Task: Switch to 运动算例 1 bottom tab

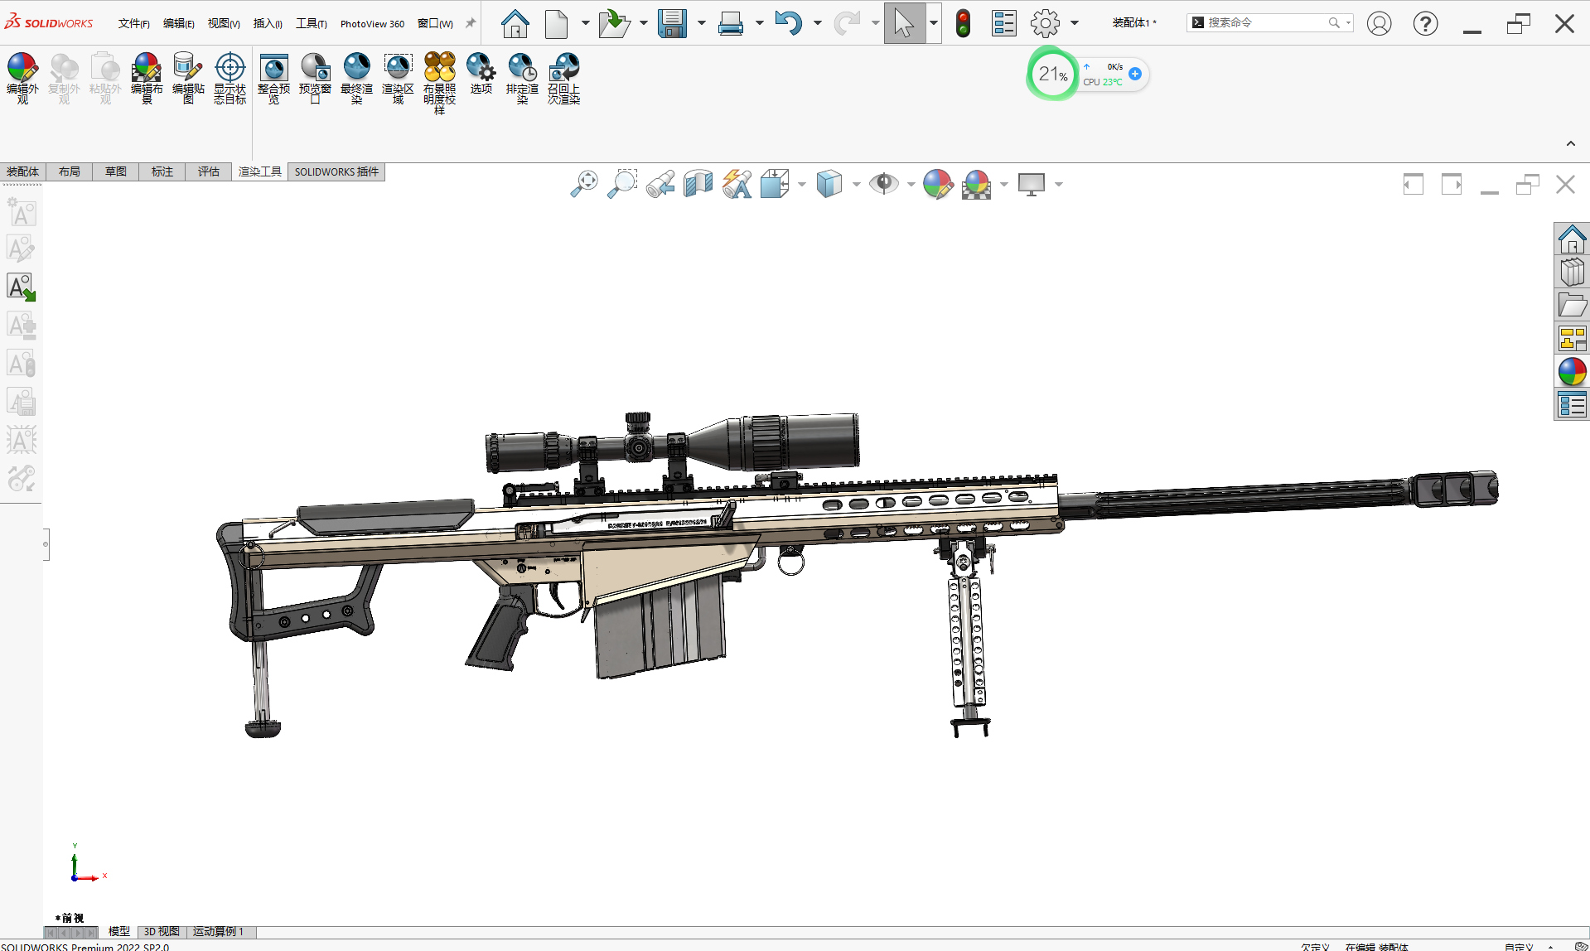Action: [218, 932]
